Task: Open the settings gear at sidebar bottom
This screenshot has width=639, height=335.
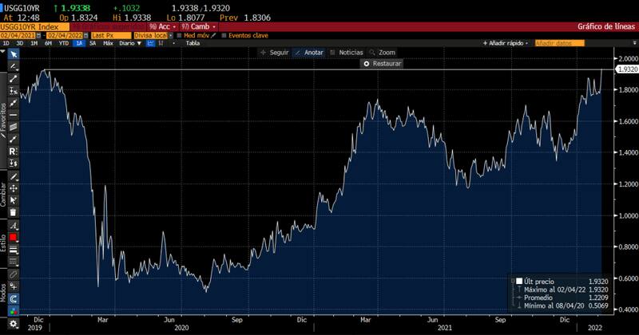Action: click(x=13, y=325)
